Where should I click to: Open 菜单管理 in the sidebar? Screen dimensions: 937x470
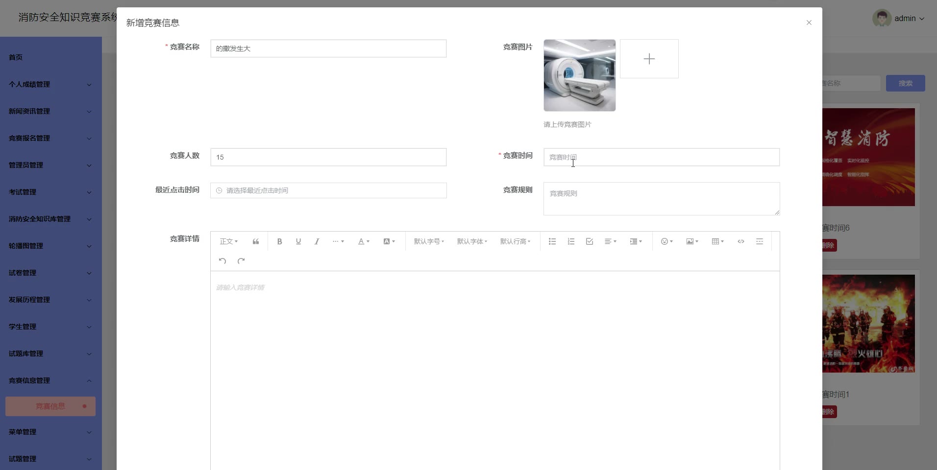51,432
